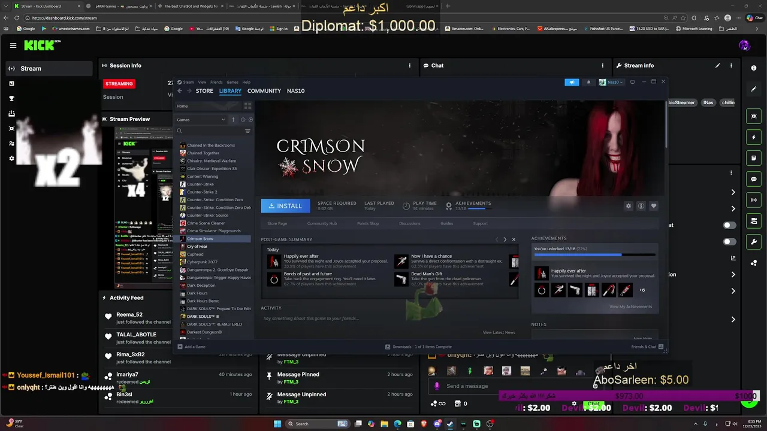Viewport: 767px width, 431px height.
Task: Click the achievements progress bar in the sidebar
Action: pyautogui.click(x=594, y=255)
